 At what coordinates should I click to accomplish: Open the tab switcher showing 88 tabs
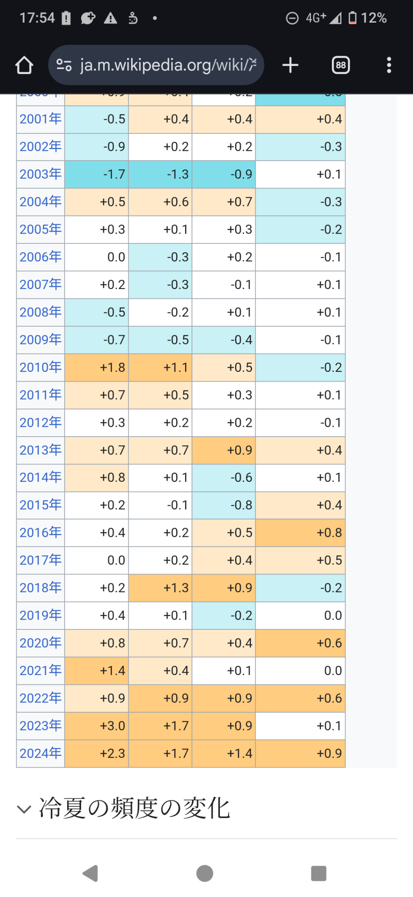click(x=341, y=65)
